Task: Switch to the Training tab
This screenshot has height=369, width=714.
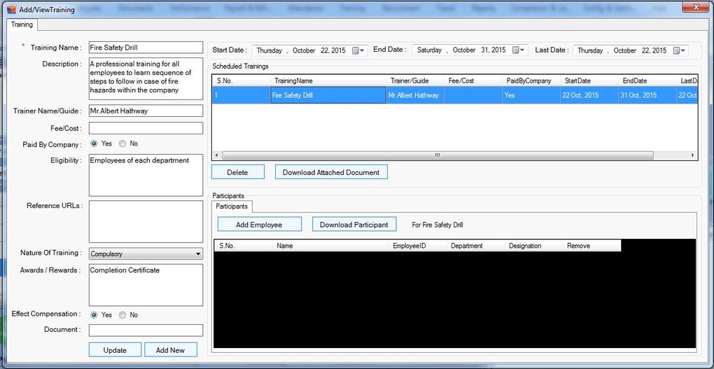Action: pos(22,25)
